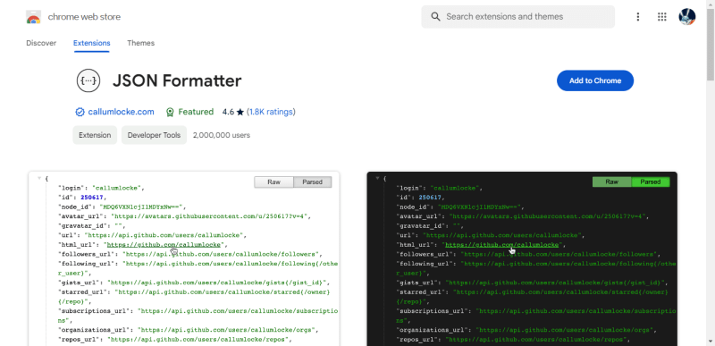Click "node_id" key in dark screenshot

[414, 207]
